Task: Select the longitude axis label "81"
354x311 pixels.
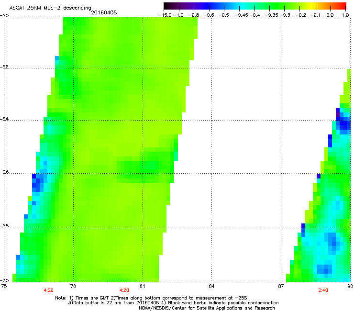Action: coord(142,286)
